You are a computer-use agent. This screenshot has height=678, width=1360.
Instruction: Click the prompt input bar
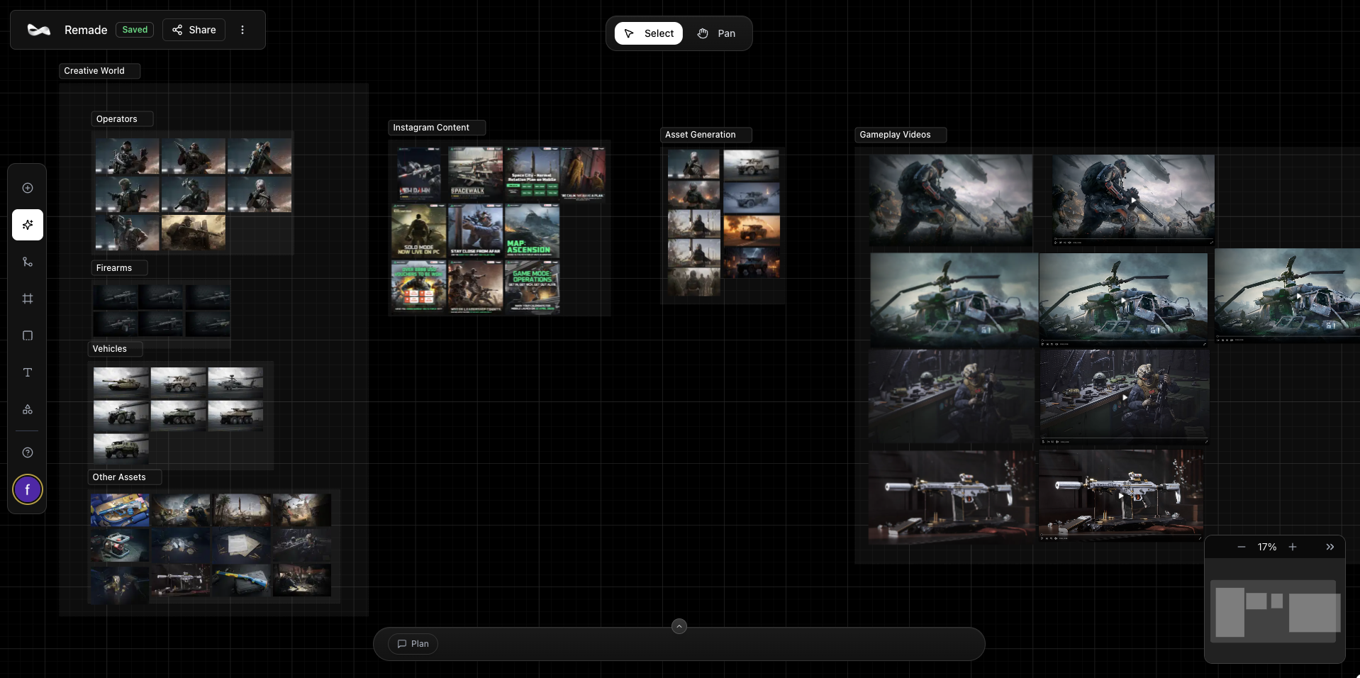tap(679, 644)
